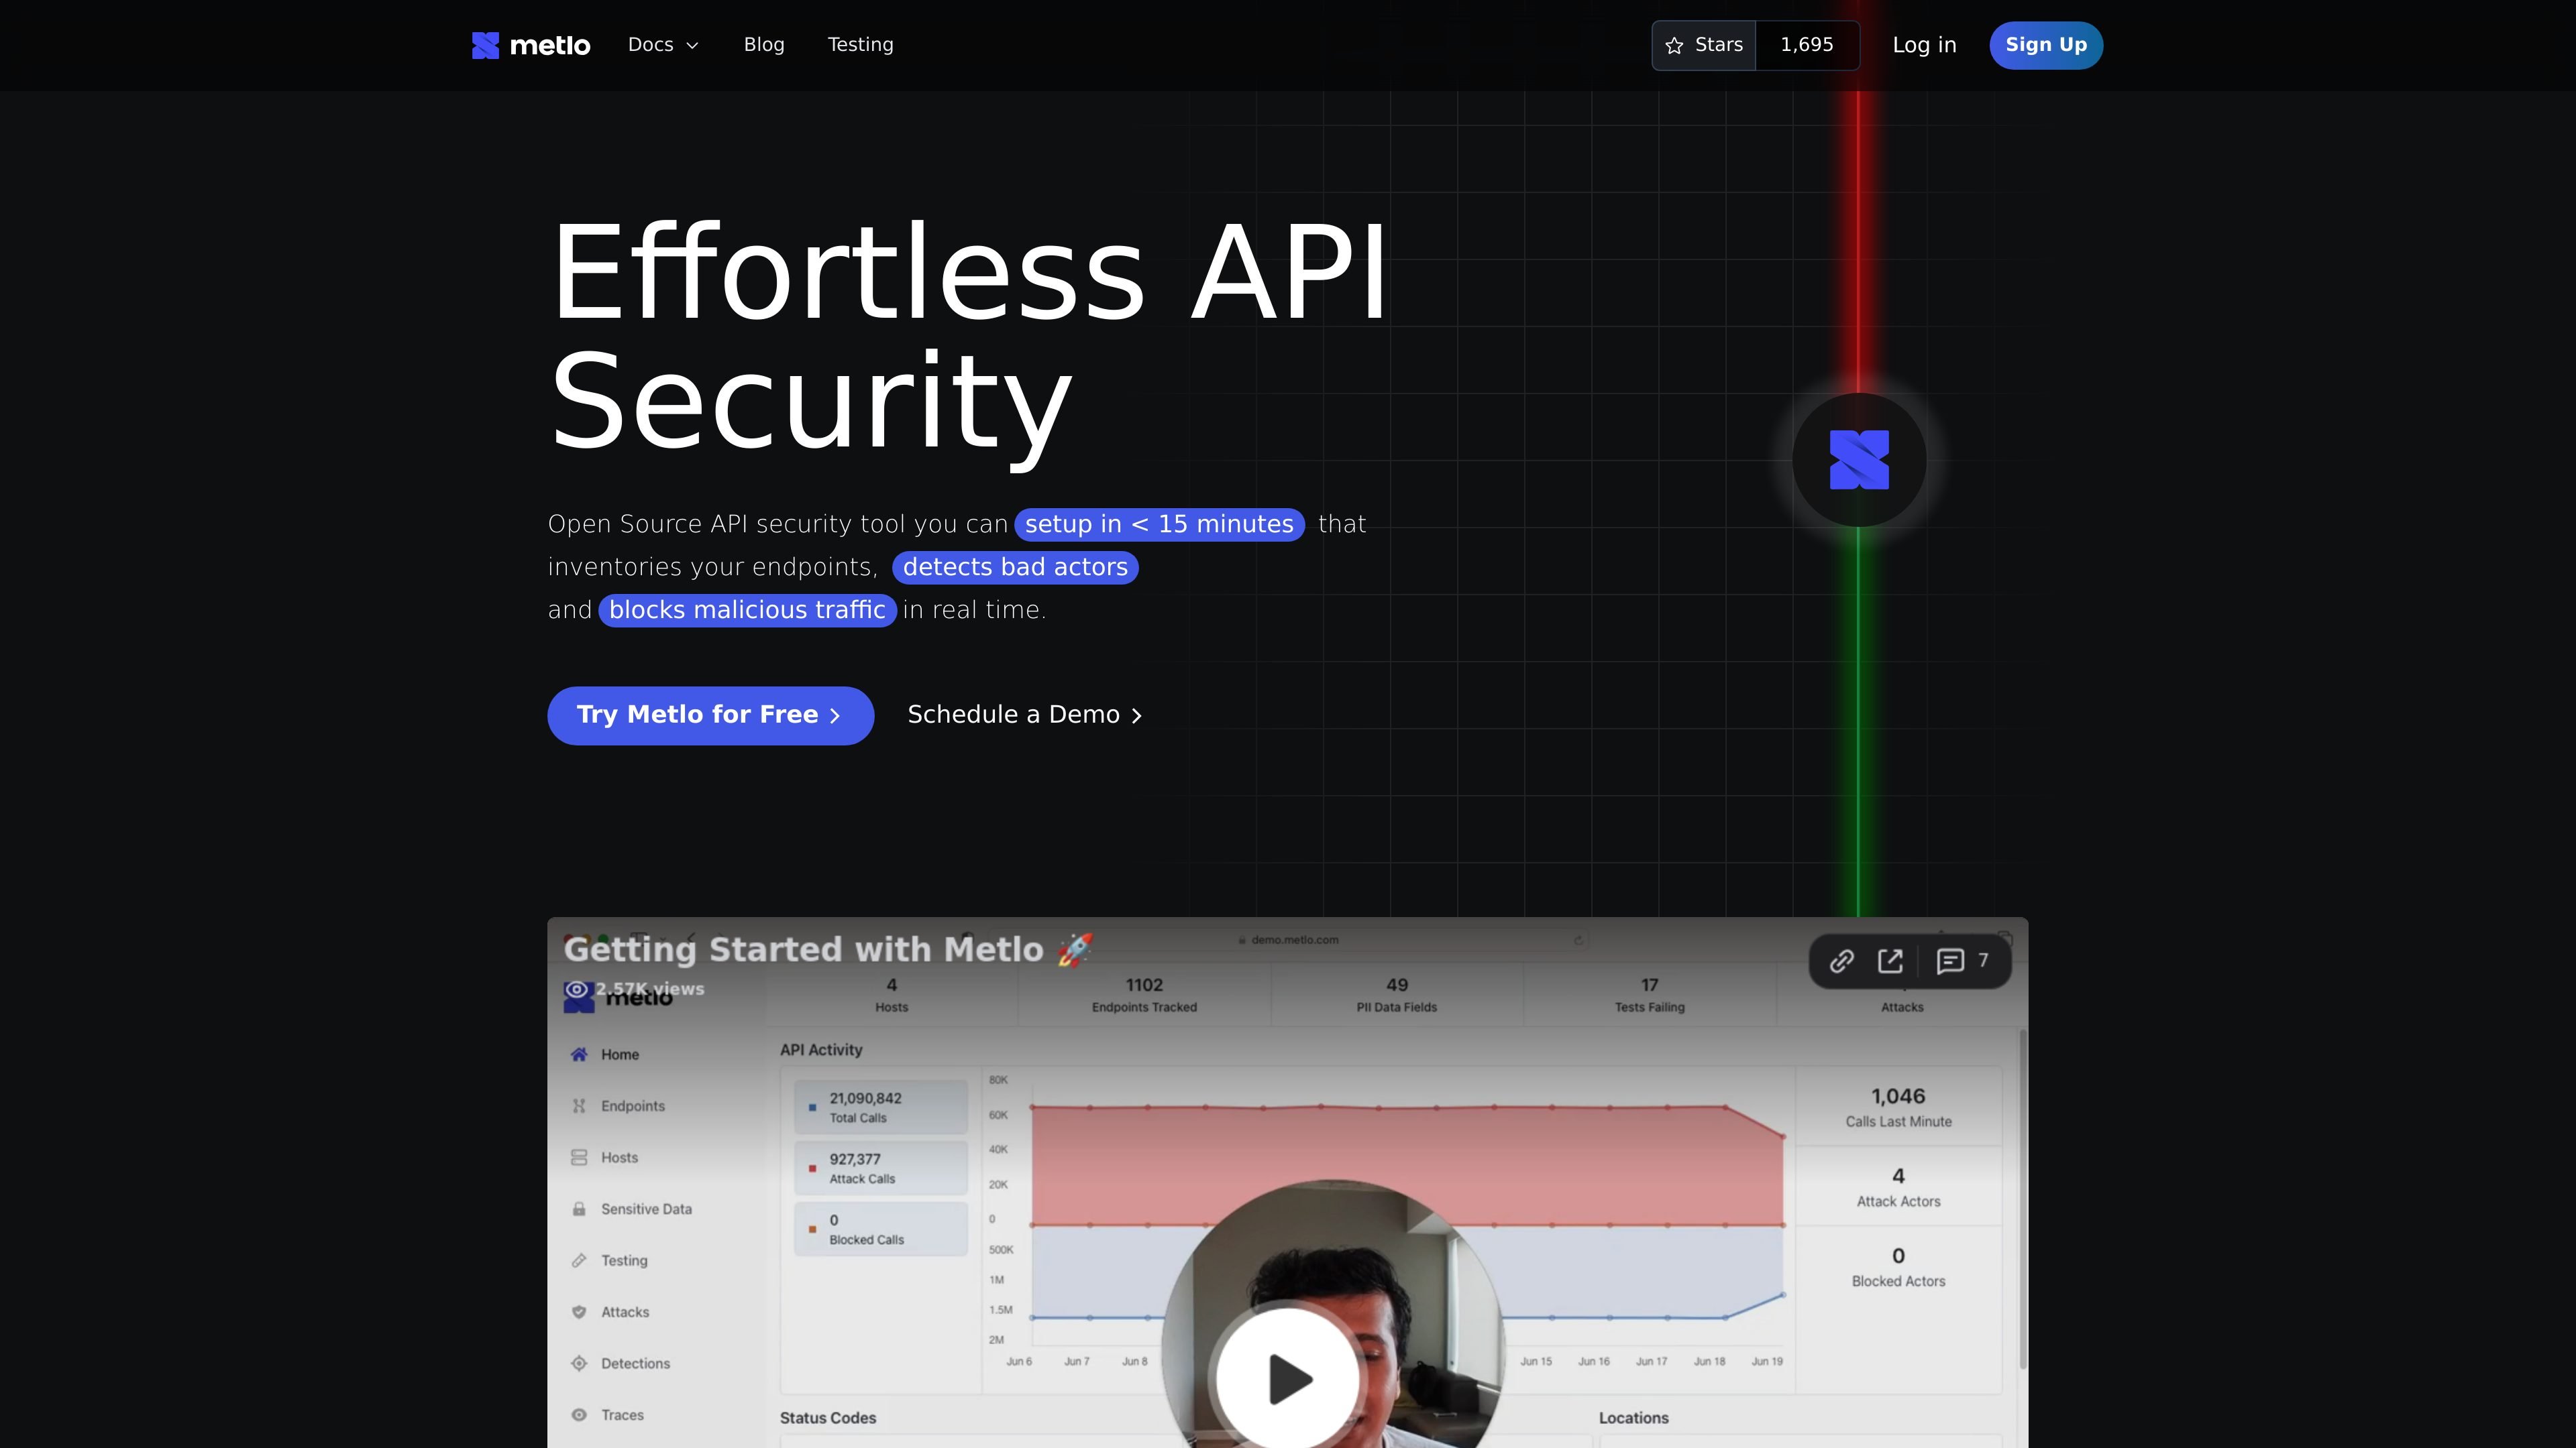Click the Testing pencil icon in preview sidebar
Viewport: 2576px width, 1448px height.
[x=579, y=1261]
